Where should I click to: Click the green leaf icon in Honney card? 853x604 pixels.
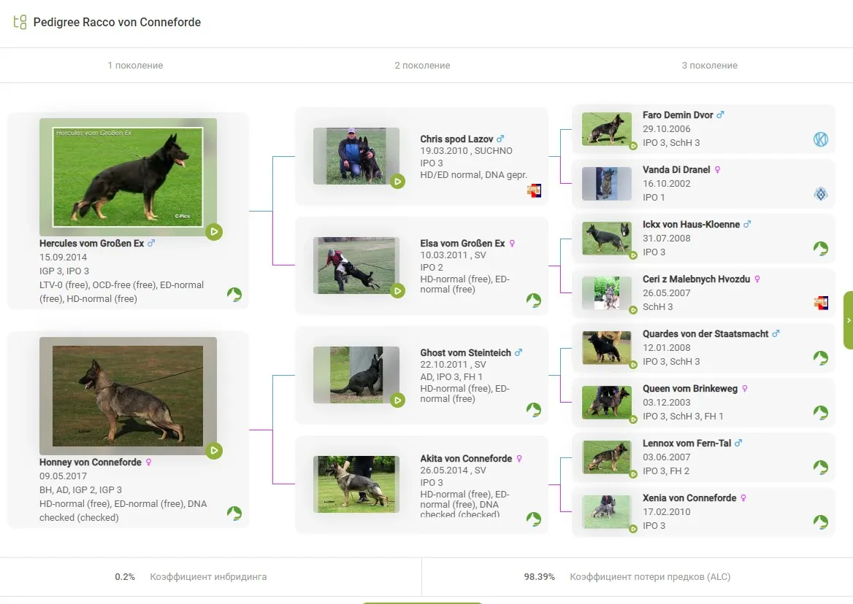tap(234, 514)
